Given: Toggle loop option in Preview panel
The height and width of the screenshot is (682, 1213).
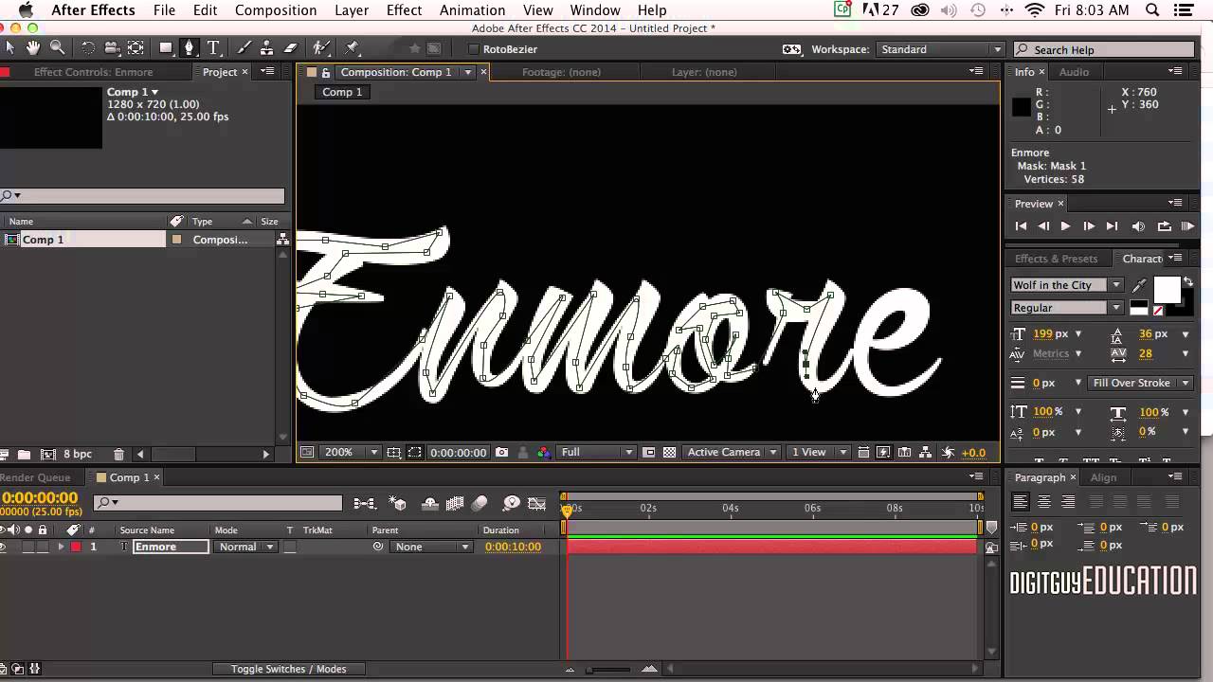Looking at the screenshot, I should [1164, 226].
